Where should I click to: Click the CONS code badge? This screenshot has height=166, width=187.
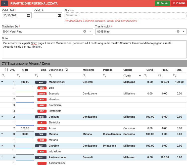pos(41,117)
